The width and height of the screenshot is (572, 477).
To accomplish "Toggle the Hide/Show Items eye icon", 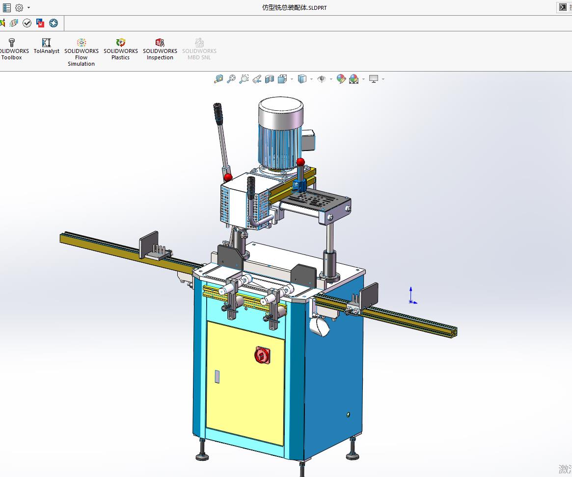I will (x=322, y=79).
